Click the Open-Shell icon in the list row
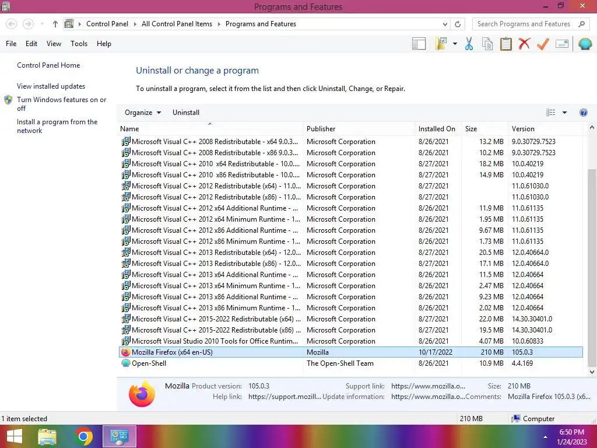Image resolution: width=597 pixels, height=448 pixels. point(126,363)
